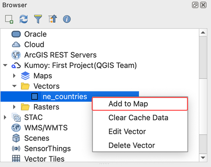Screen dimensions: 211x167
Task: Select Edit Vector from context menu
Action: [140, 131]
